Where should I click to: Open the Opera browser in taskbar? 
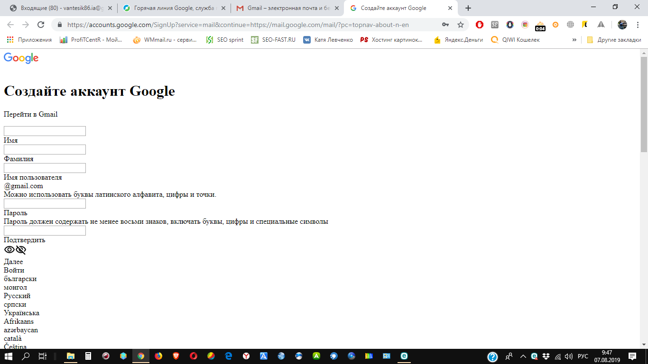click(x=194, y=356)
